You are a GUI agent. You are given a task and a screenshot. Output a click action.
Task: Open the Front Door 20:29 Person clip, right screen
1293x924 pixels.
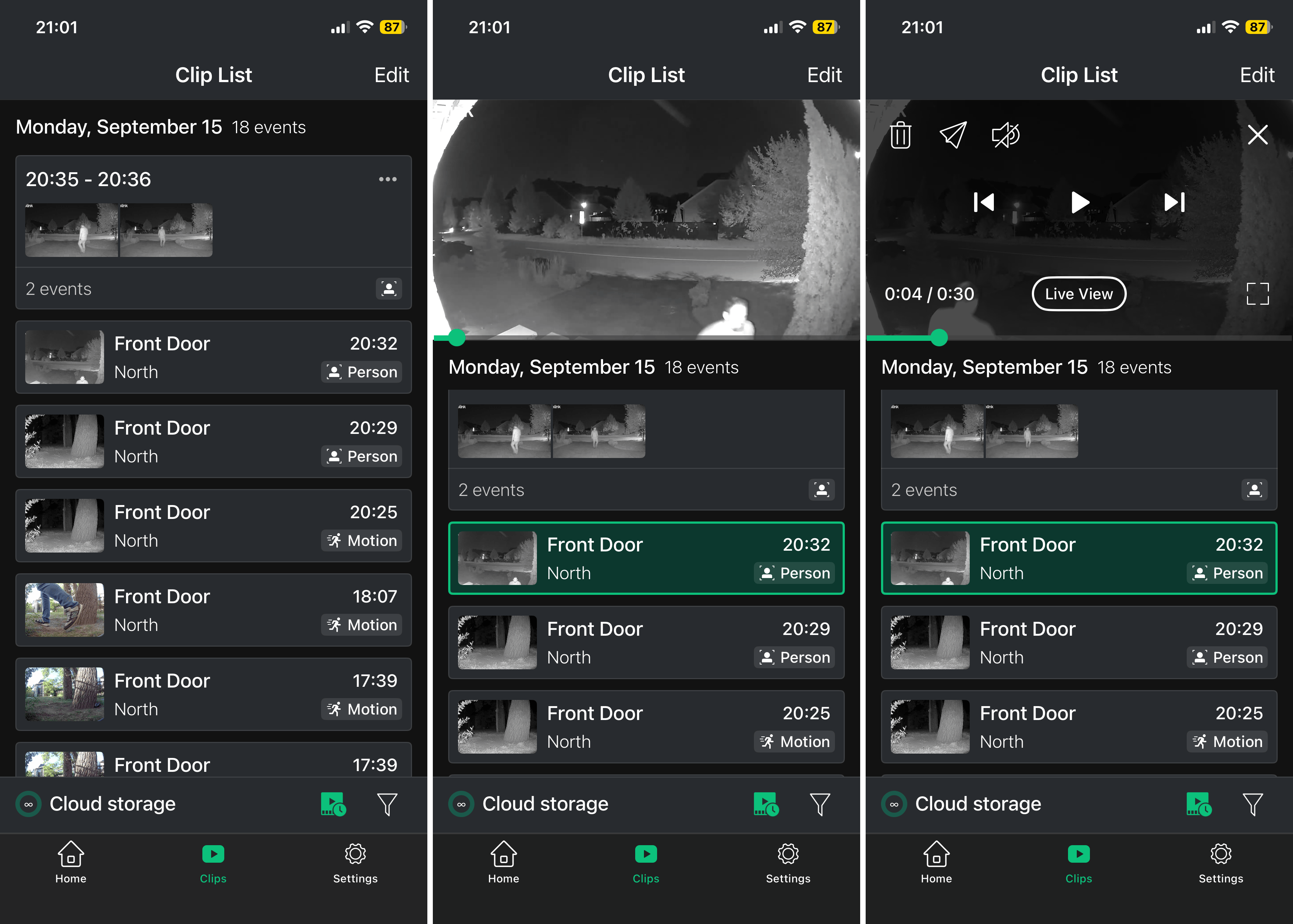coord(1079,642)
